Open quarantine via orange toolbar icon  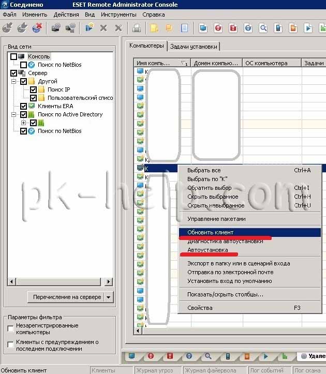[293, 28]
